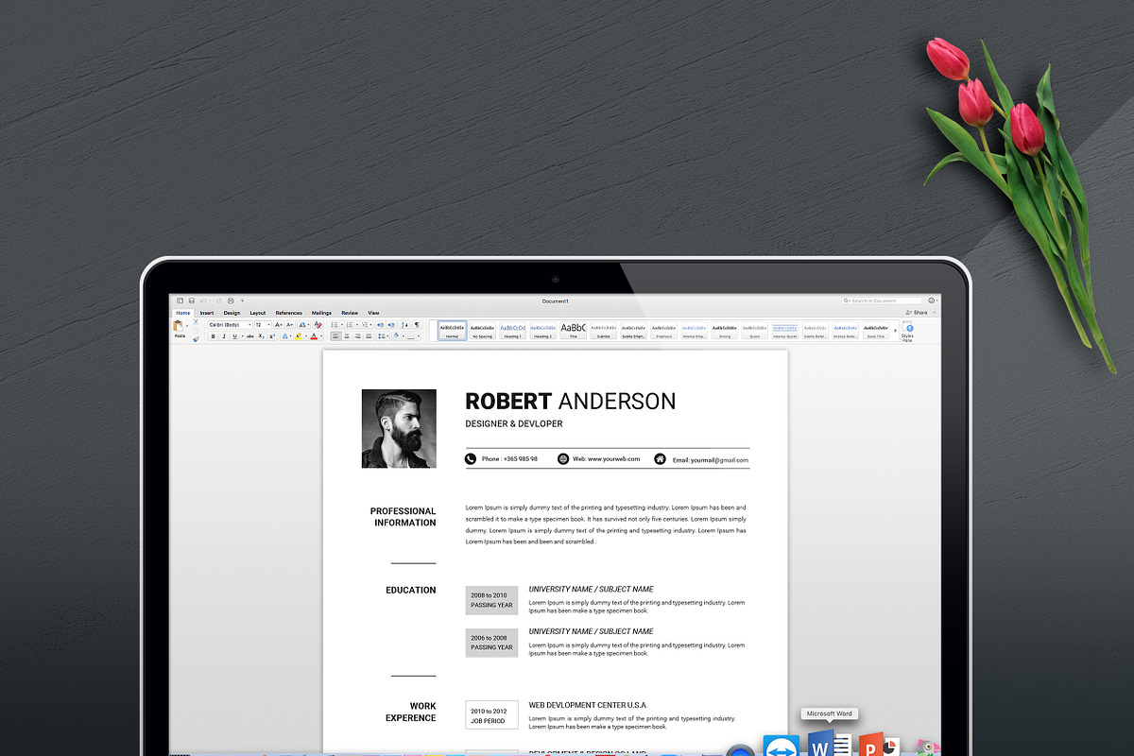Click the Format Painter brush icon
Viewport: 1134px width, 756px height.
pyautogui.click(x=196, y=338)
